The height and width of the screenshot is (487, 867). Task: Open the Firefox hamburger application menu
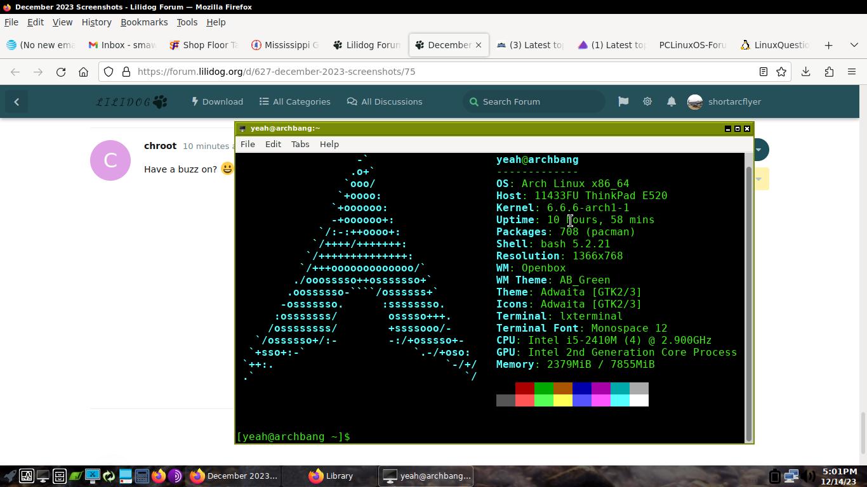pyautogui.click(x=852, y=72)
